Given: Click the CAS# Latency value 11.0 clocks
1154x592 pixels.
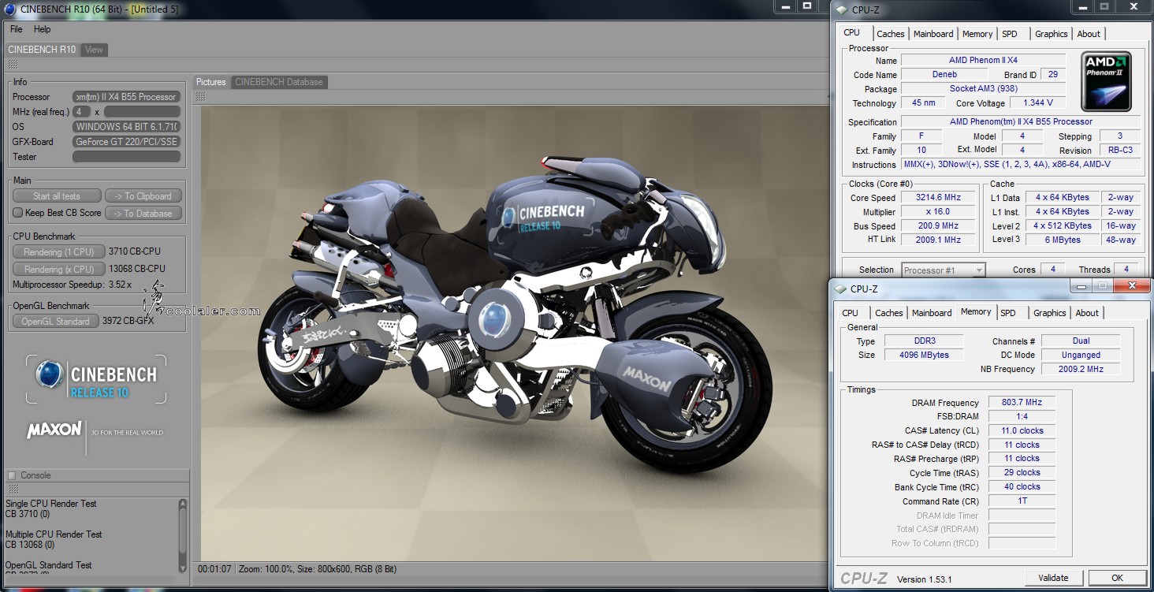Looking at the screenshot, I should pyautogui.click(x=1022, y=430).
